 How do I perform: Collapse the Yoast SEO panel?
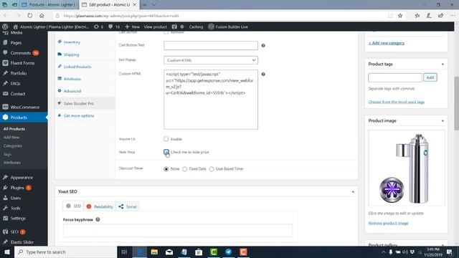[x=353, y=191]
